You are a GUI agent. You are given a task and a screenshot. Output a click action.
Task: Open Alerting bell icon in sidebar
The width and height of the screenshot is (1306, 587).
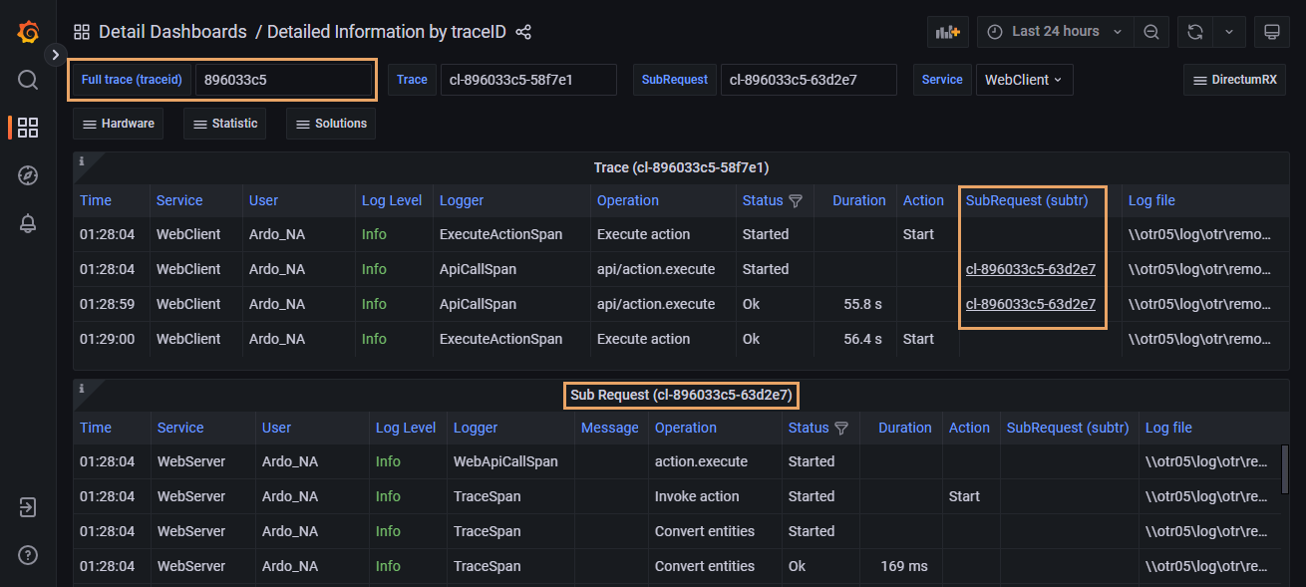[28, 224]
